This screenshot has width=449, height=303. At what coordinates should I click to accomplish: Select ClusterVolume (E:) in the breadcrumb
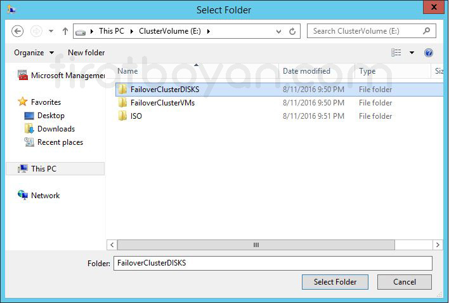[x=170, y=31]
